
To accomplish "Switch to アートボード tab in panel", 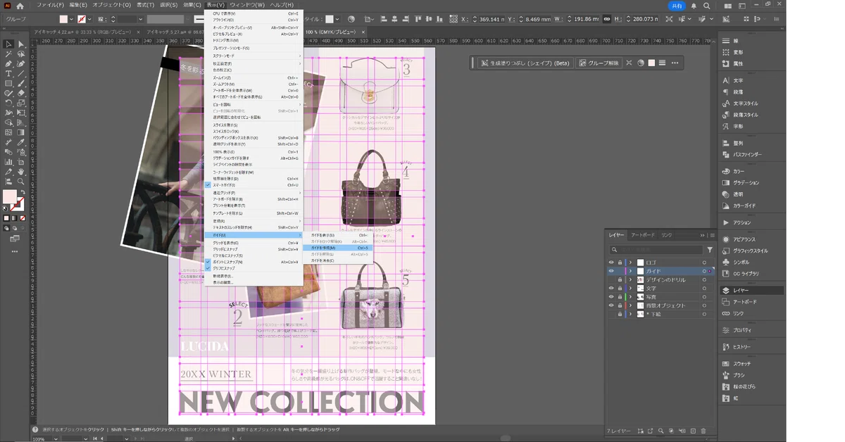I will (642, 235).
